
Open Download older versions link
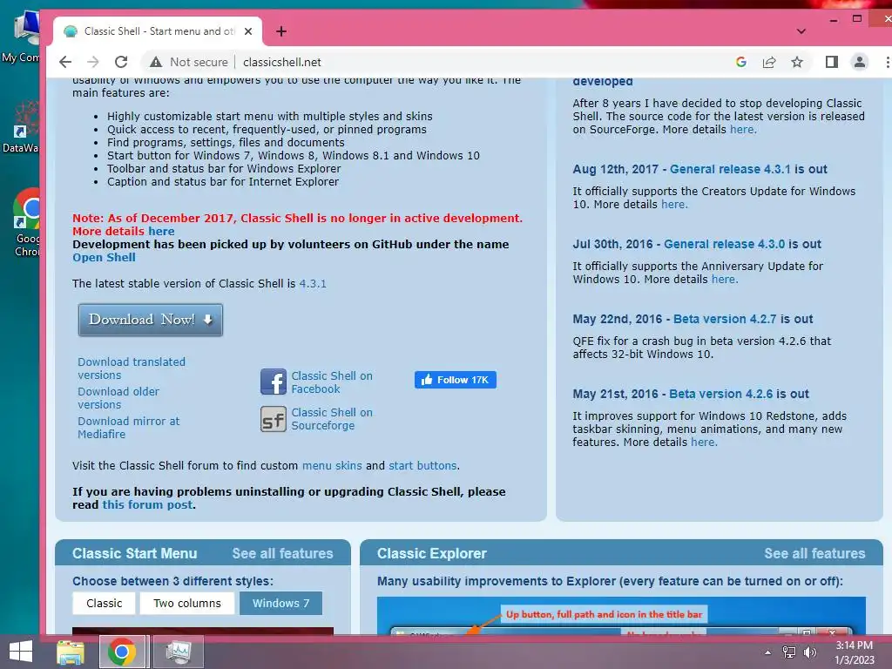click(118, 397)
